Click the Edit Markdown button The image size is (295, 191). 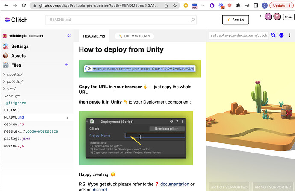click(134, 36)
